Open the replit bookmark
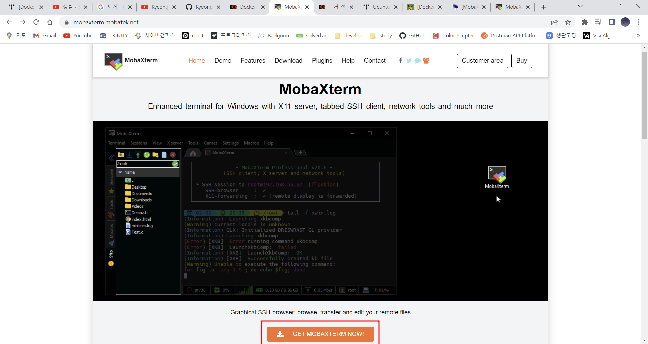Viewport: 648px width, 344px height. tap(193, 35)
